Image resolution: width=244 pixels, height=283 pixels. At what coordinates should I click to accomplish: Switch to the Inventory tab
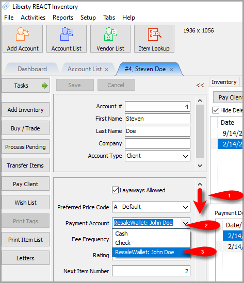[x=224, y=82]
